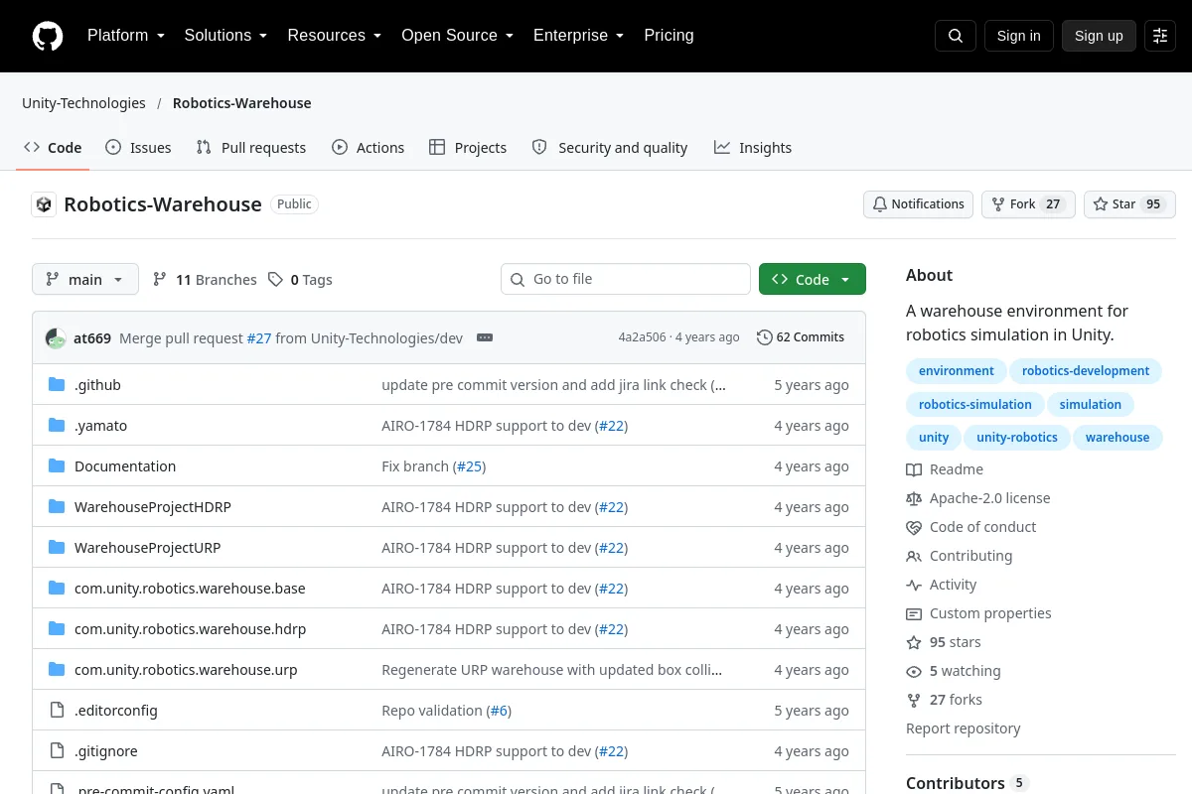This screenshot has height=794, width=1192.
Task: Click the pulse icon beside Activity
Action: tap(914, 585)
